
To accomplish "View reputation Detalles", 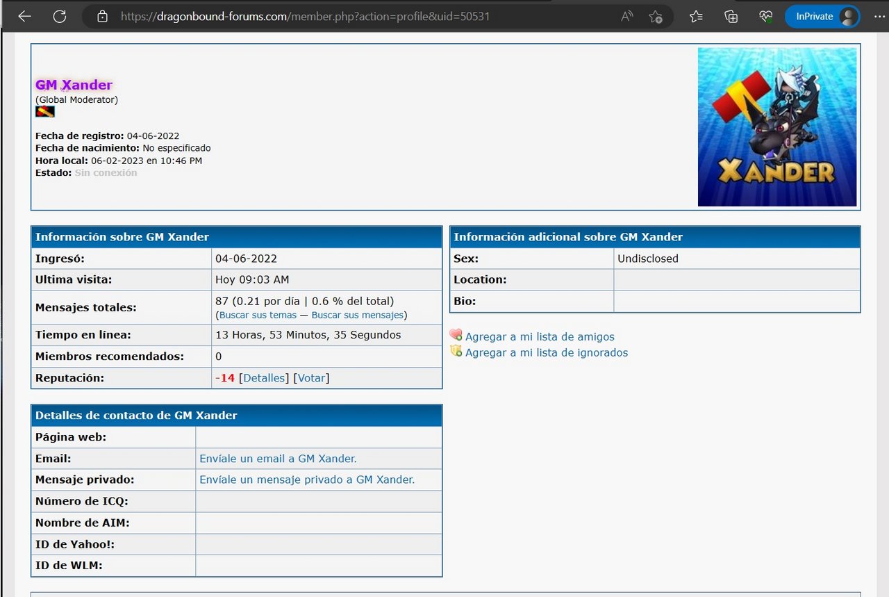I will [264, 378].
